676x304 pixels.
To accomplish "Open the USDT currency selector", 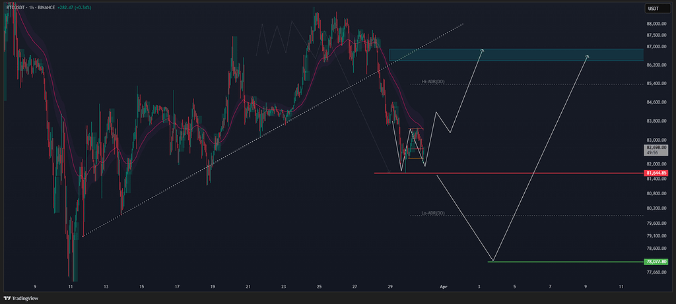I will point(654,9).
